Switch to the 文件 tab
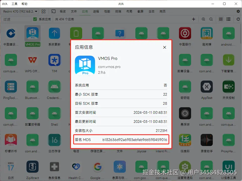242x181 pixels. click(x=74, y=11)
